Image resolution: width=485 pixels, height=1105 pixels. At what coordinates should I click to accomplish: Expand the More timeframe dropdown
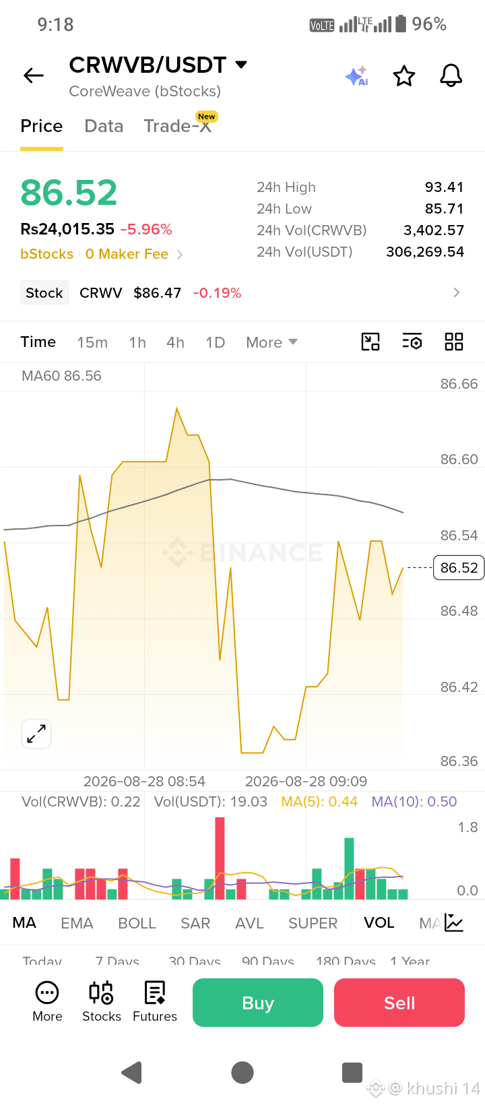[271, 342]
